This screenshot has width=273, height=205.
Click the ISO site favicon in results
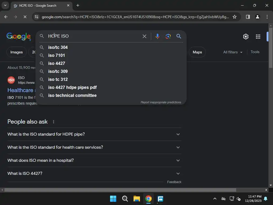11,80
